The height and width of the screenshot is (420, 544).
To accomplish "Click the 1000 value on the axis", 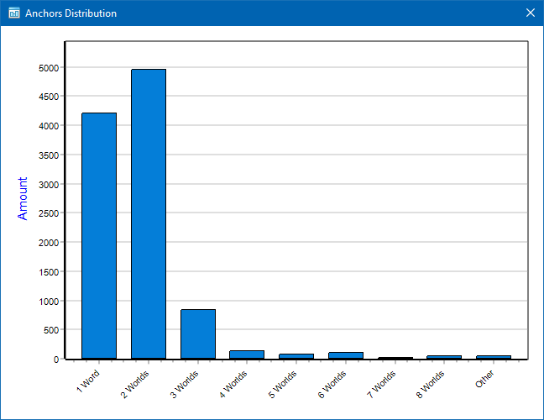I will (49, 302).
